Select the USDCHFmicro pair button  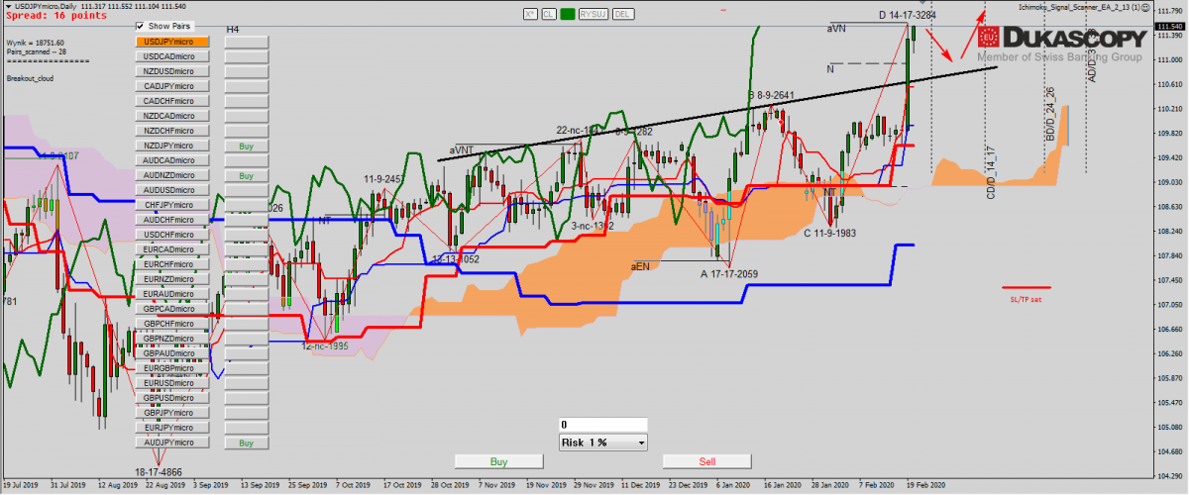171,235
